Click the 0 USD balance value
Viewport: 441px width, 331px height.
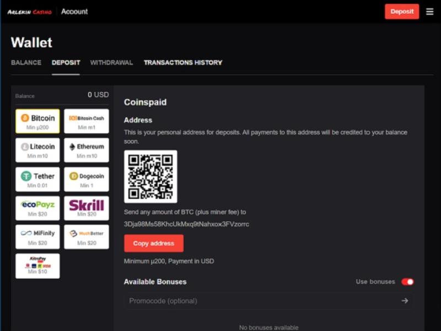[98, 95]
